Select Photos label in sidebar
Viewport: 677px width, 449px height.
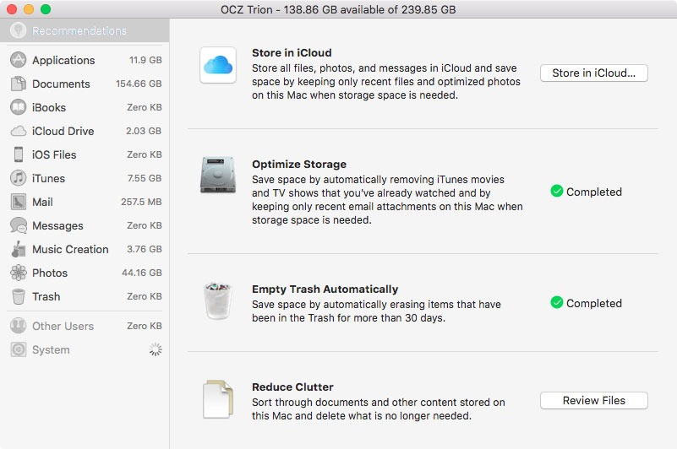coord(50,273)
